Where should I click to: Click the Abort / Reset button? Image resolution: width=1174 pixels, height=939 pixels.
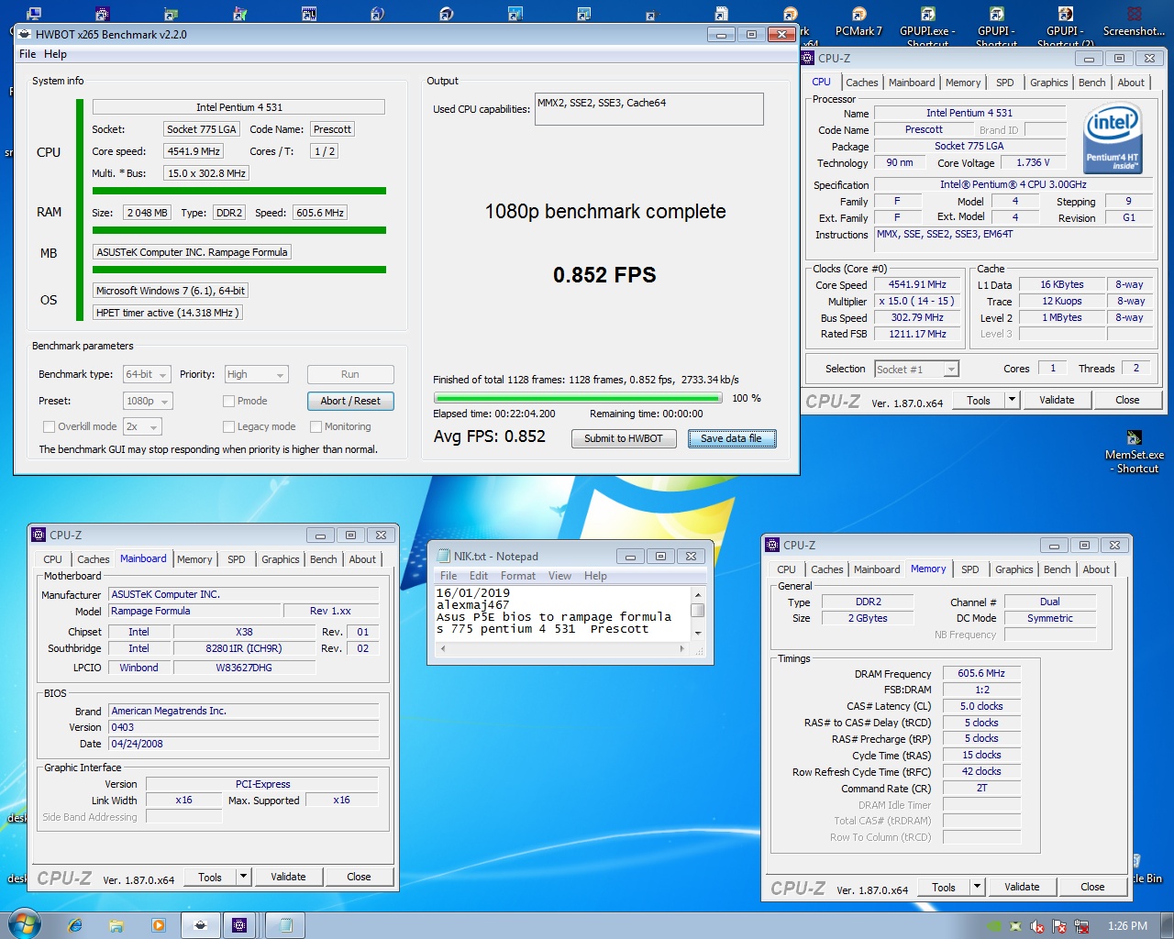(350, 401)
